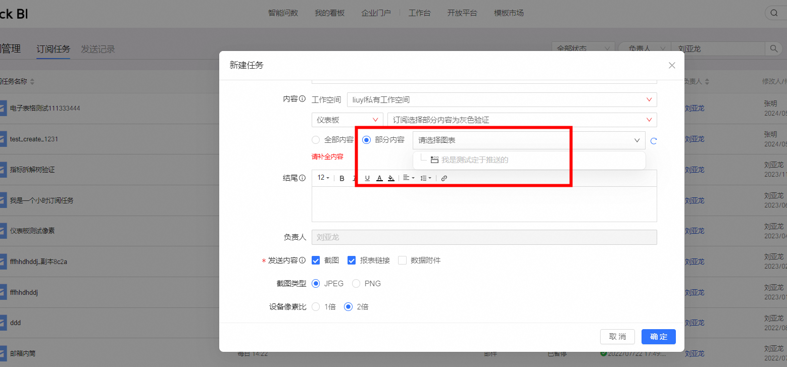787x367 pixels.
Task: Click the 确定 button
Action: pyautogui.click(x=658, y=337)
